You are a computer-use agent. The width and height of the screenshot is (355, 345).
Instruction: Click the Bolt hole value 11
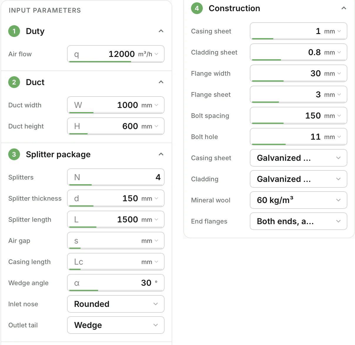(x=316, y=137)
